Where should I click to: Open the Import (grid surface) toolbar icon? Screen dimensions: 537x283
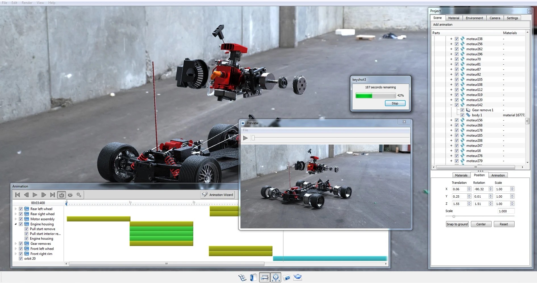pyautogui.click(x=242, y=277)
